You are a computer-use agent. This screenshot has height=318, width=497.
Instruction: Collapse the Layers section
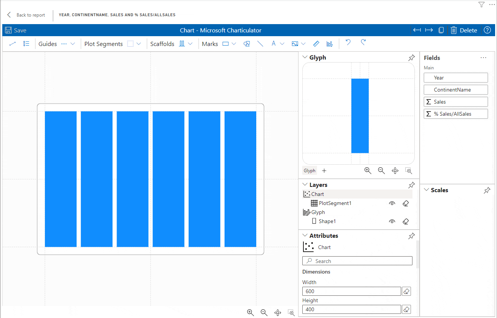click(305, 184)
